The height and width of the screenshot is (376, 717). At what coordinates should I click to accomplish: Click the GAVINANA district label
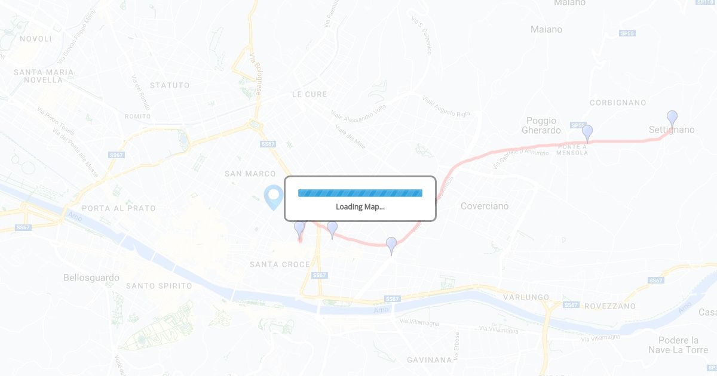[430, 360]
